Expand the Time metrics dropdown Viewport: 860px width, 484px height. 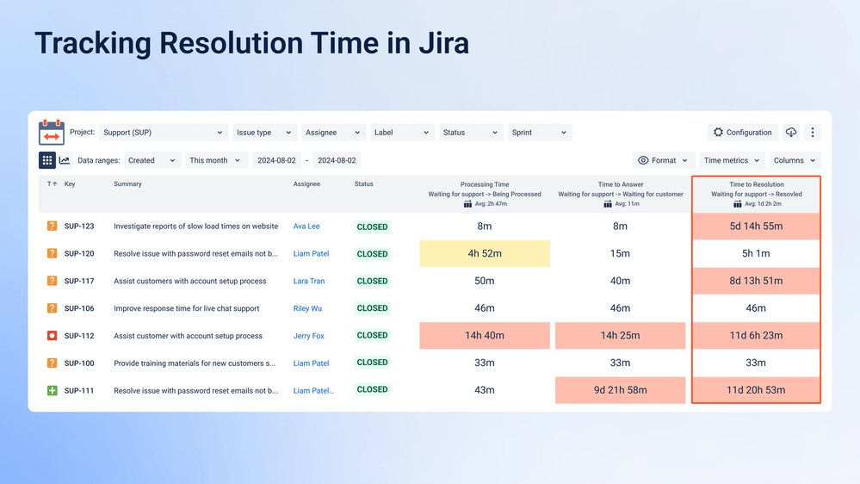click(x=733, y=160)
